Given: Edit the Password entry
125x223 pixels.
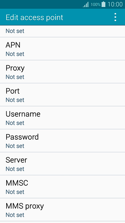Looking at the screenshot, I should point(62,141).
